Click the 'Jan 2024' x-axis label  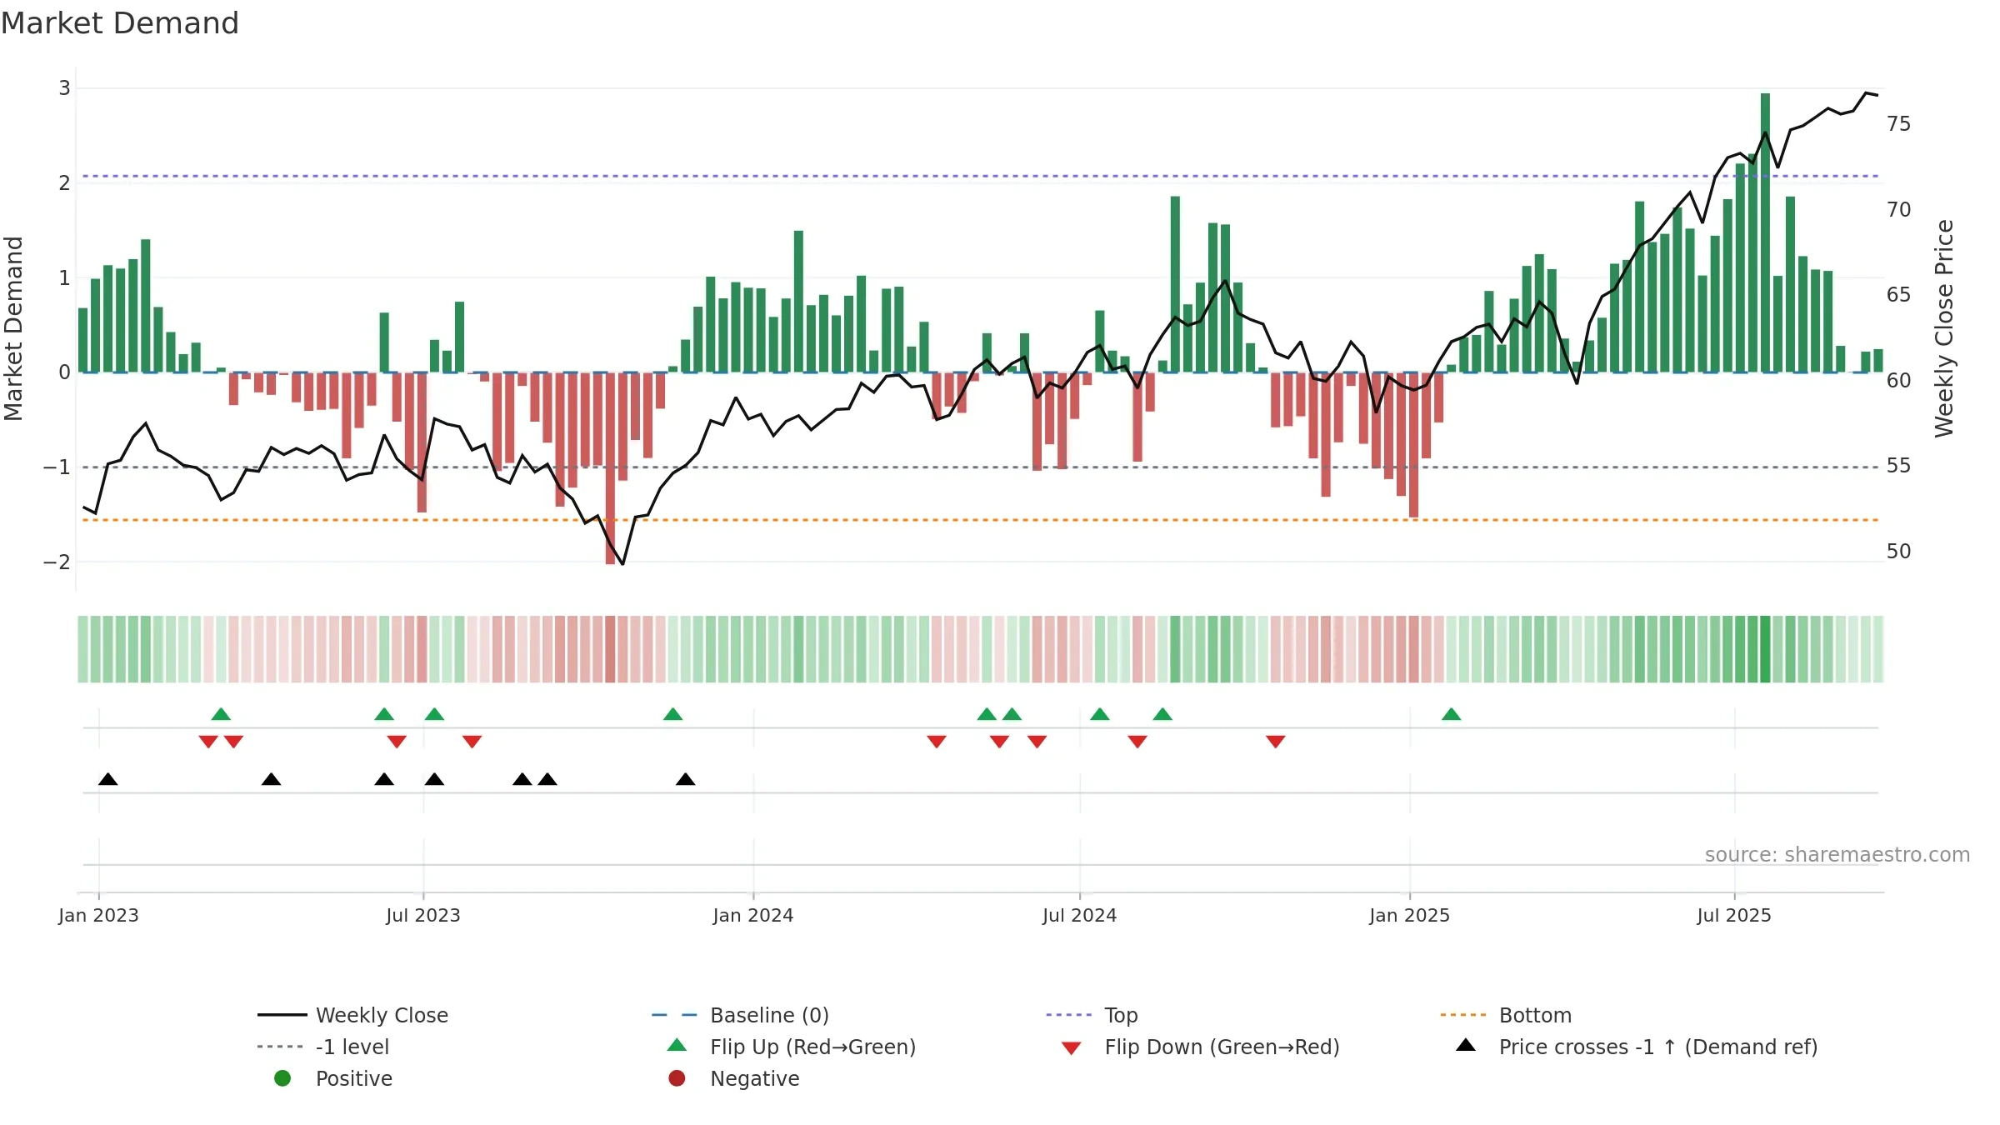coord(753,915)
